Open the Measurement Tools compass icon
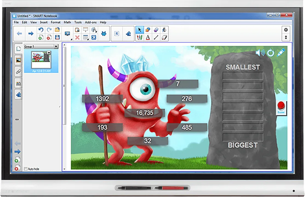 (94, 30)
